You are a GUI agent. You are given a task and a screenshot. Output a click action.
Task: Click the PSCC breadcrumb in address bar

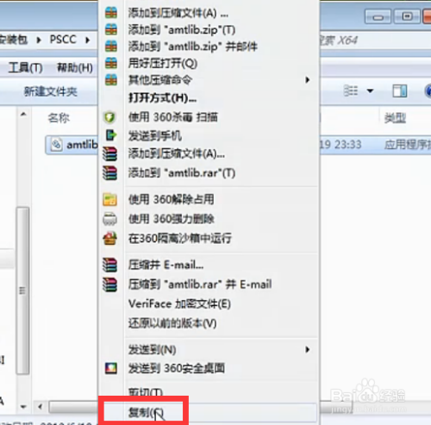[63, 40]
